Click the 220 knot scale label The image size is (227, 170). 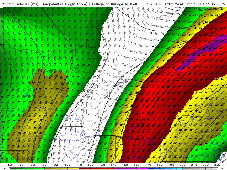pyautogui.click(x=205, y=165)
